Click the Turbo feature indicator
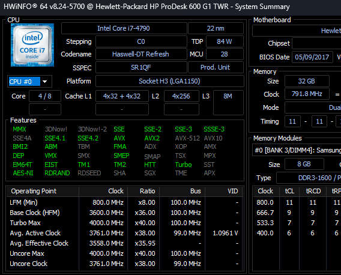The image size is (341, 275). pyautogui.click(x=183, y=165)
